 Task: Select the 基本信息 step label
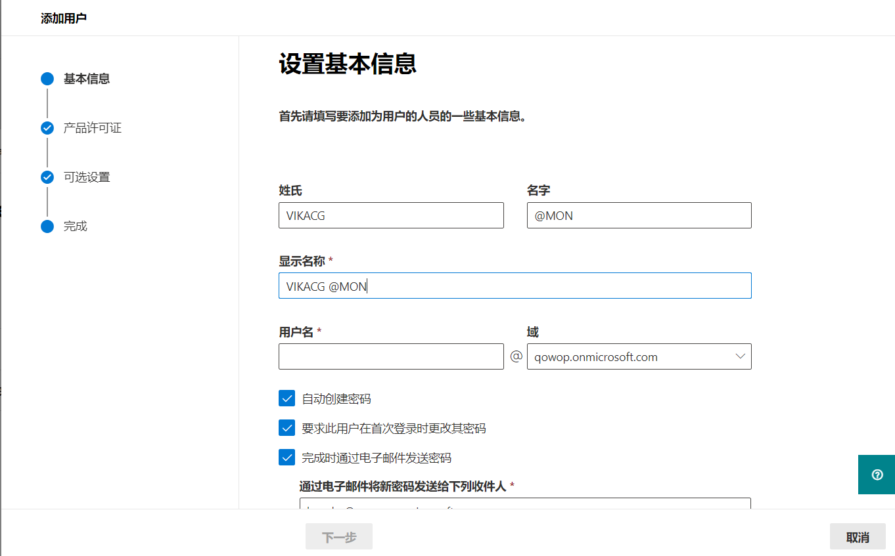pyautogui.click(x=87, y=79)
